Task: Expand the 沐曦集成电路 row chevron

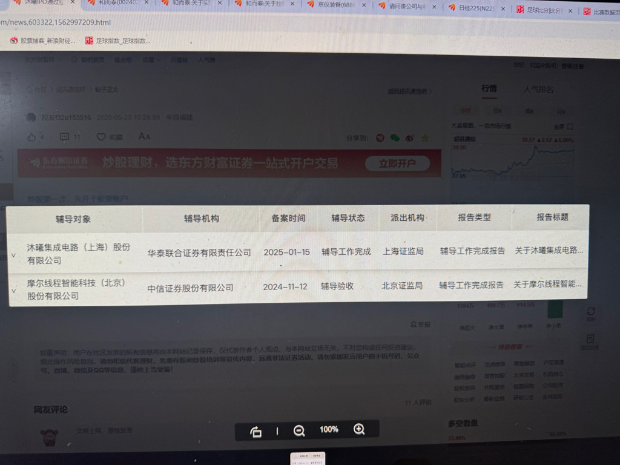Action: [x=13, y=256]
